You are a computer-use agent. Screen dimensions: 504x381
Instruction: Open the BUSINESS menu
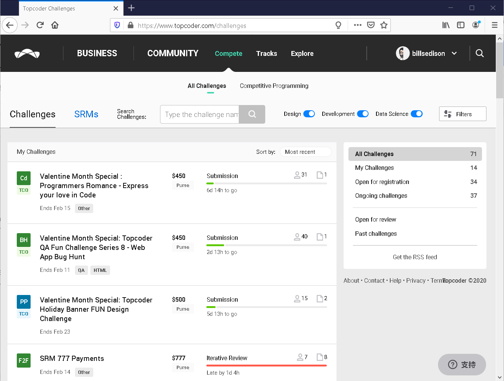pyautogui.click(x=97, y=53)
